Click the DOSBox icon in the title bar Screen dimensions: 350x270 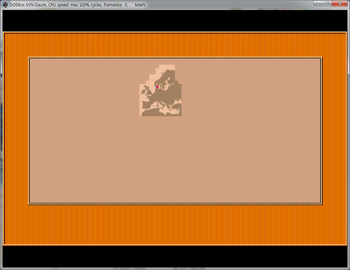[x=5, y=5]
